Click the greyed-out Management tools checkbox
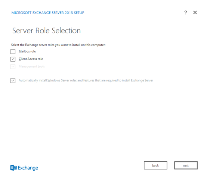 pos(13,66)
